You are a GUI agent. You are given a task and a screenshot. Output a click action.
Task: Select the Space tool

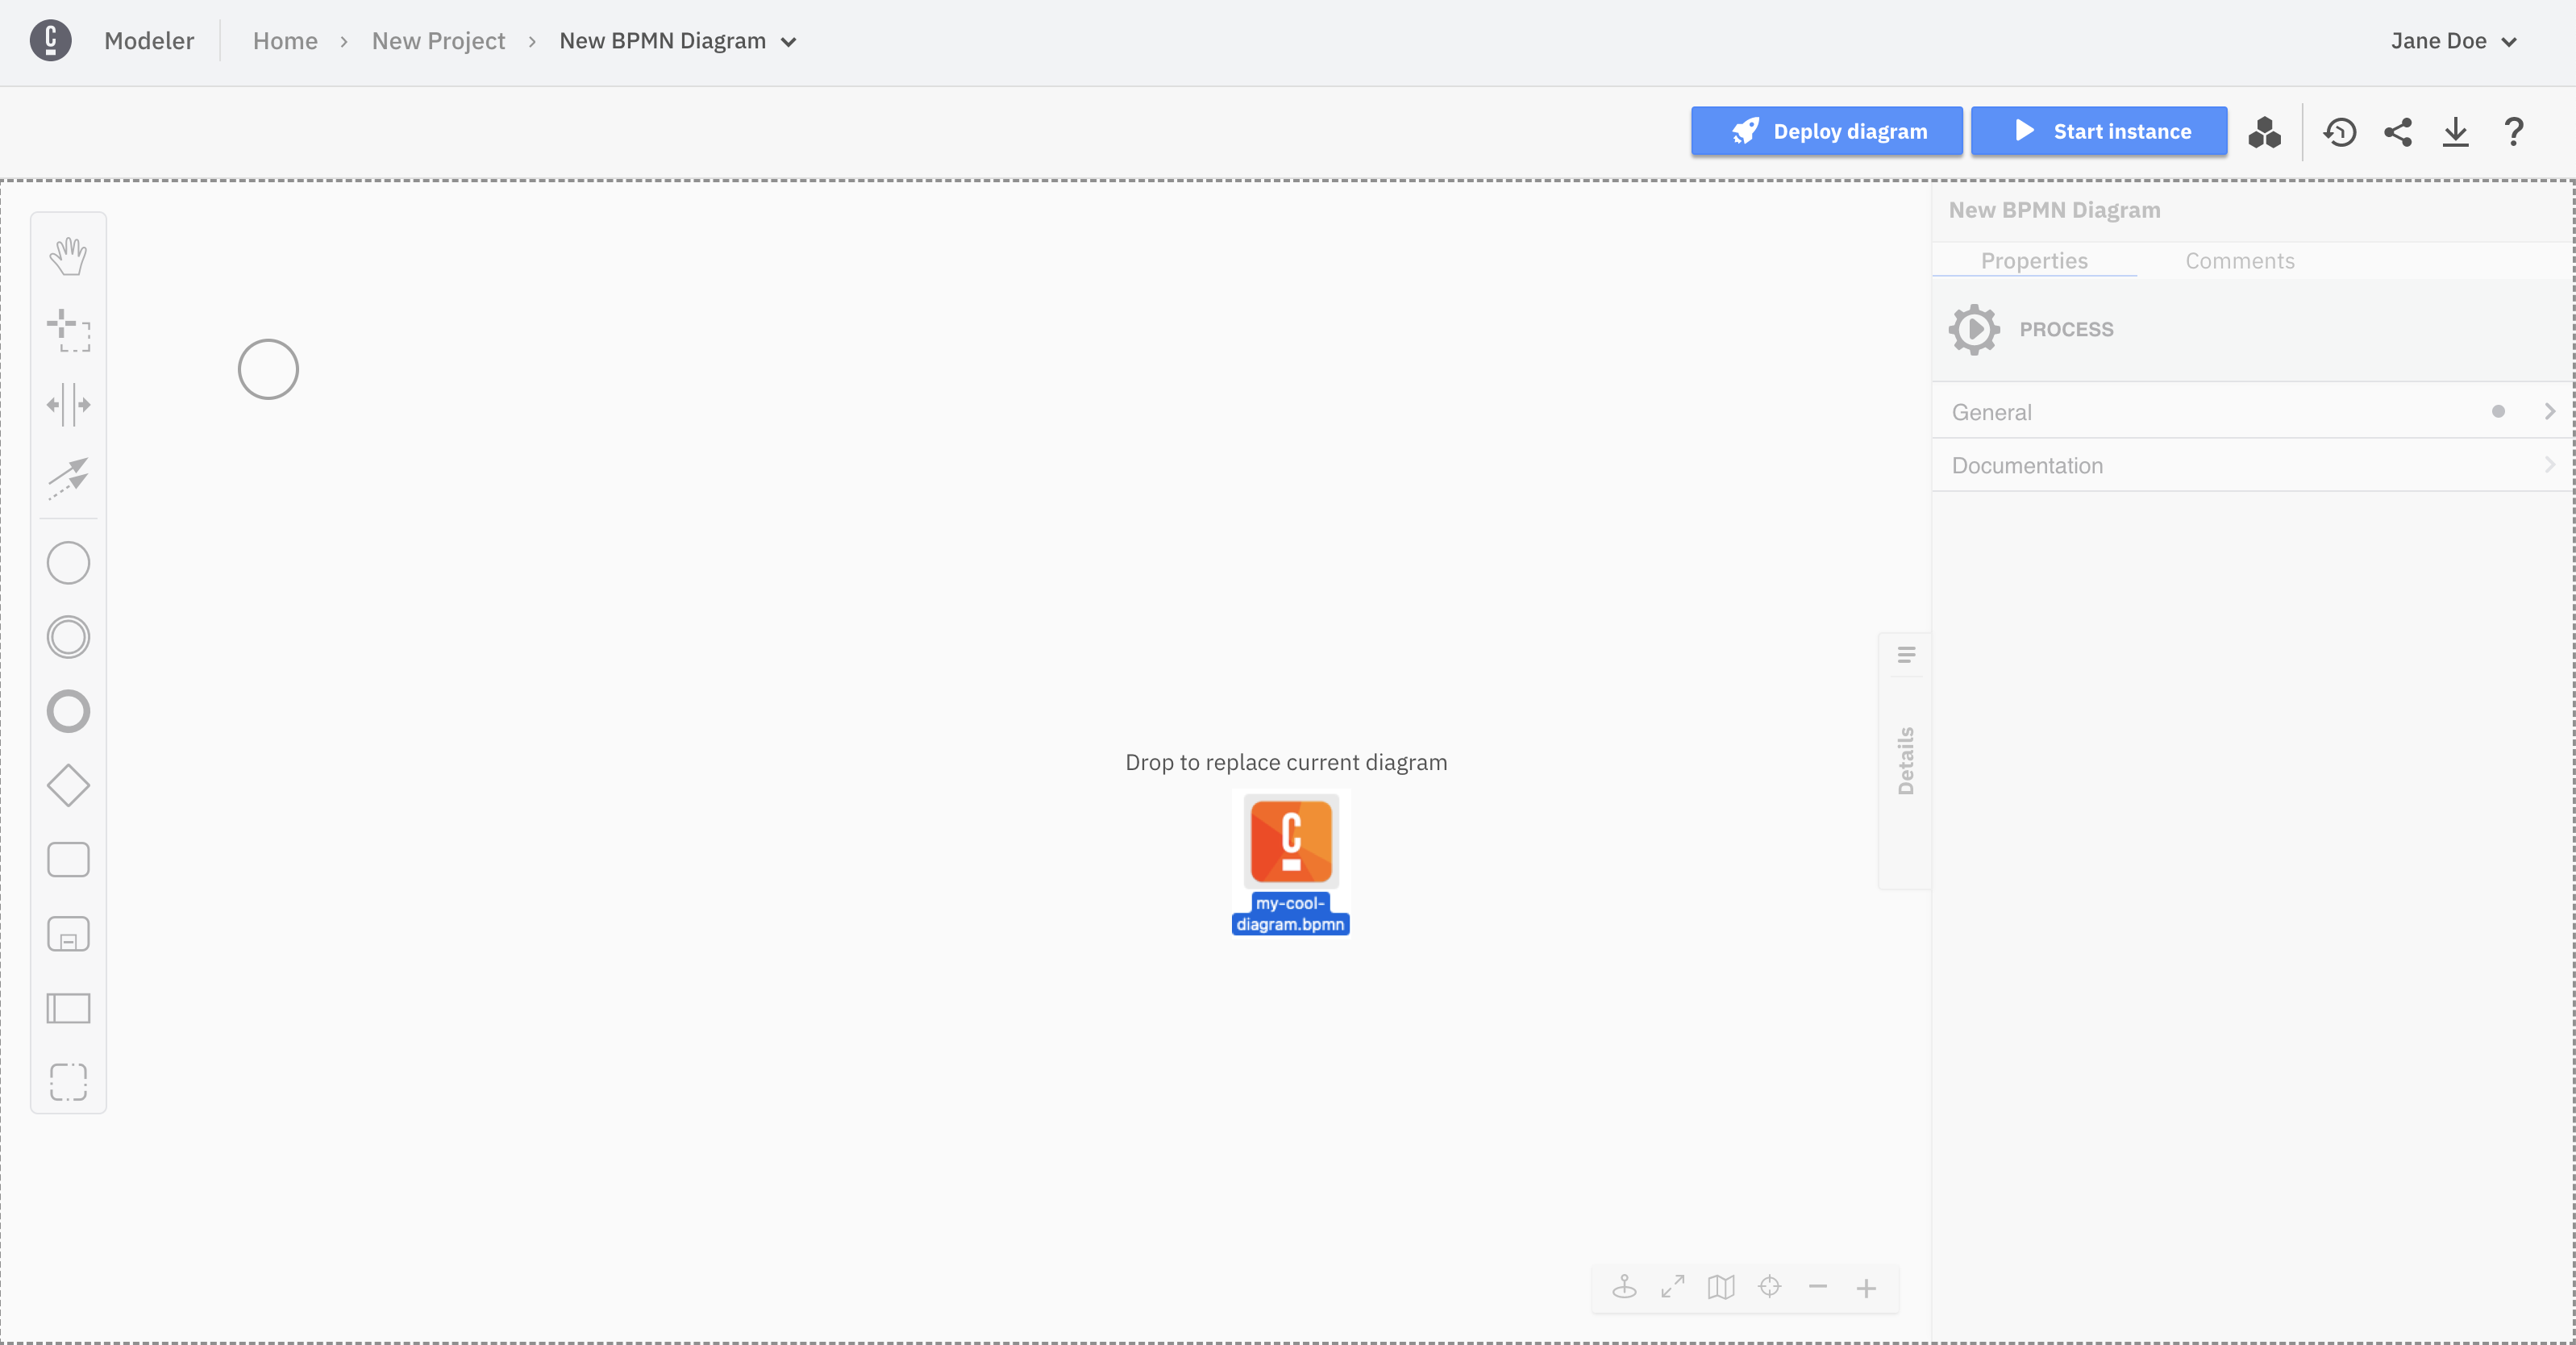[67, 405]
